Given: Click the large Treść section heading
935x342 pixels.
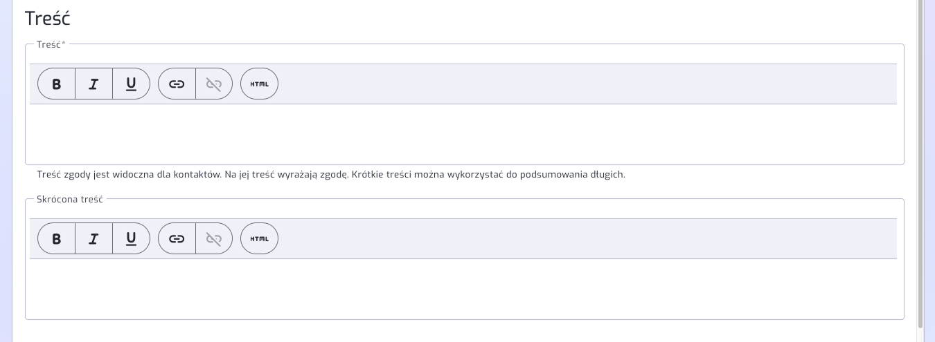Looking at the screenshot, I should [x=47, y=18].
